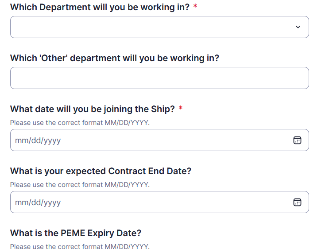Click 'What date will you be joining the Ship?' label
This screenshot has height=249, width=333.
tap(93, 109)
